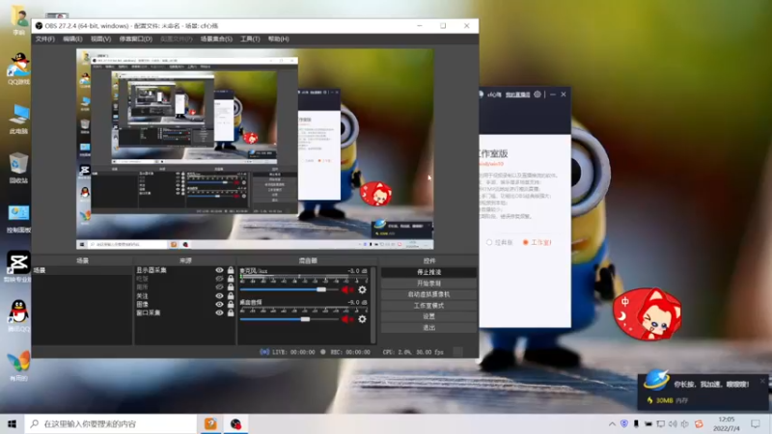Screen dimensions: 772x434
Task: Select 工作室 radio in side window
Action: pyautogui.click(x=525, y=242)
